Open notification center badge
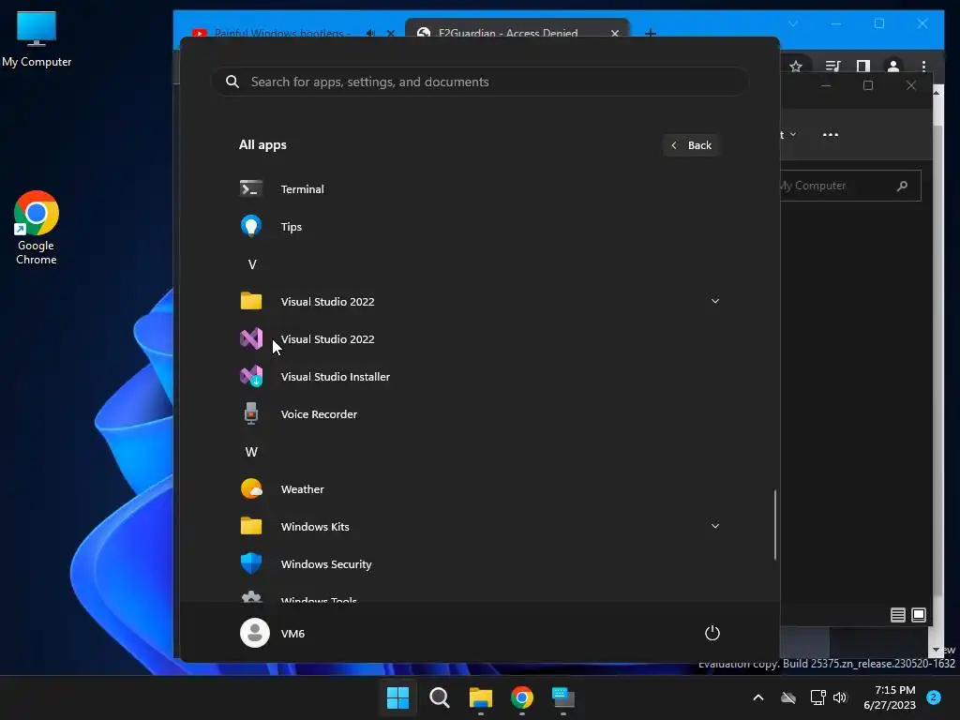960x720 pixels. pyautogui.click(x=934, y=697)
